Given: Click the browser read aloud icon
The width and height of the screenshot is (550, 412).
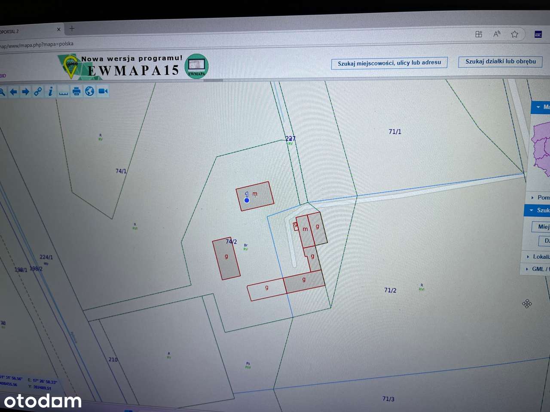Looking at the screenshot, I should pos(497,34).
